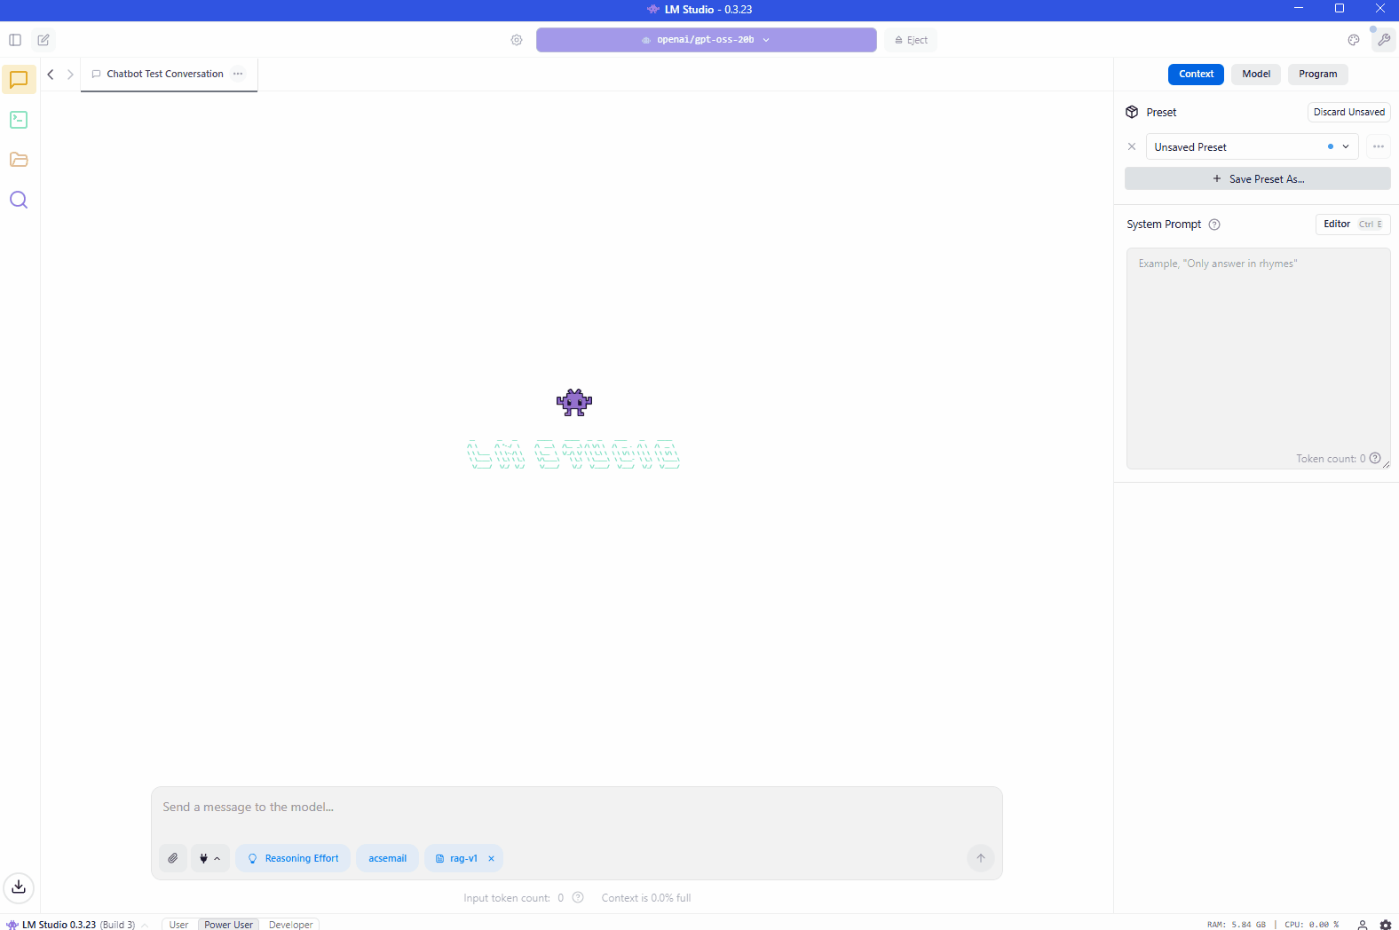Remove the rag-v1 plugin chip
This screenshot has height=930, width=1399.
pyautogui.click(x=491, y=858)
